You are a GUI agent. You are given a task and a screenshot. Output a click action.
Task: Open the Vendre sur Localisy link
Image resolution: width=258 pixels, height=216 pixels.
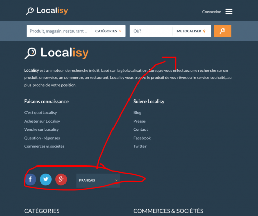[x=41, y=129]
